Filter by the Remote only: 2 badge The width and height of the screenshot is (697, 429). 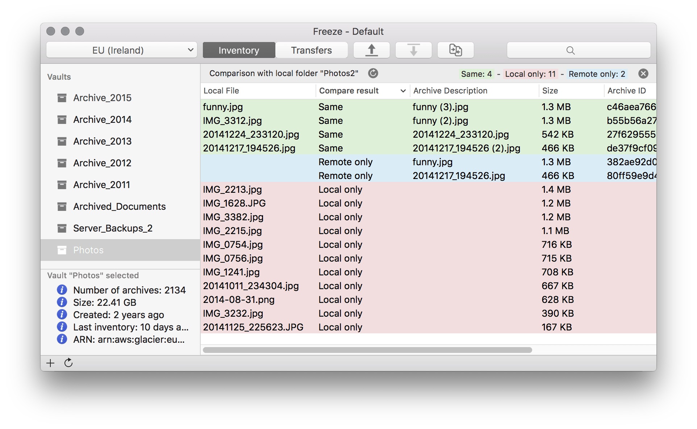[597, 74]
